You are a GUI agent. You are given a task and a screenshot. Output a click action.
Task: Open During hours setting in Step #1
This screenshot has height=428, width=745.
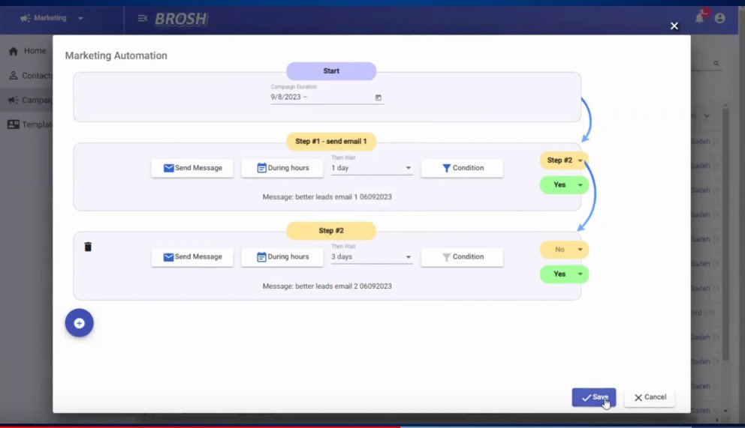pyautogui.click(x=282, y=168)
